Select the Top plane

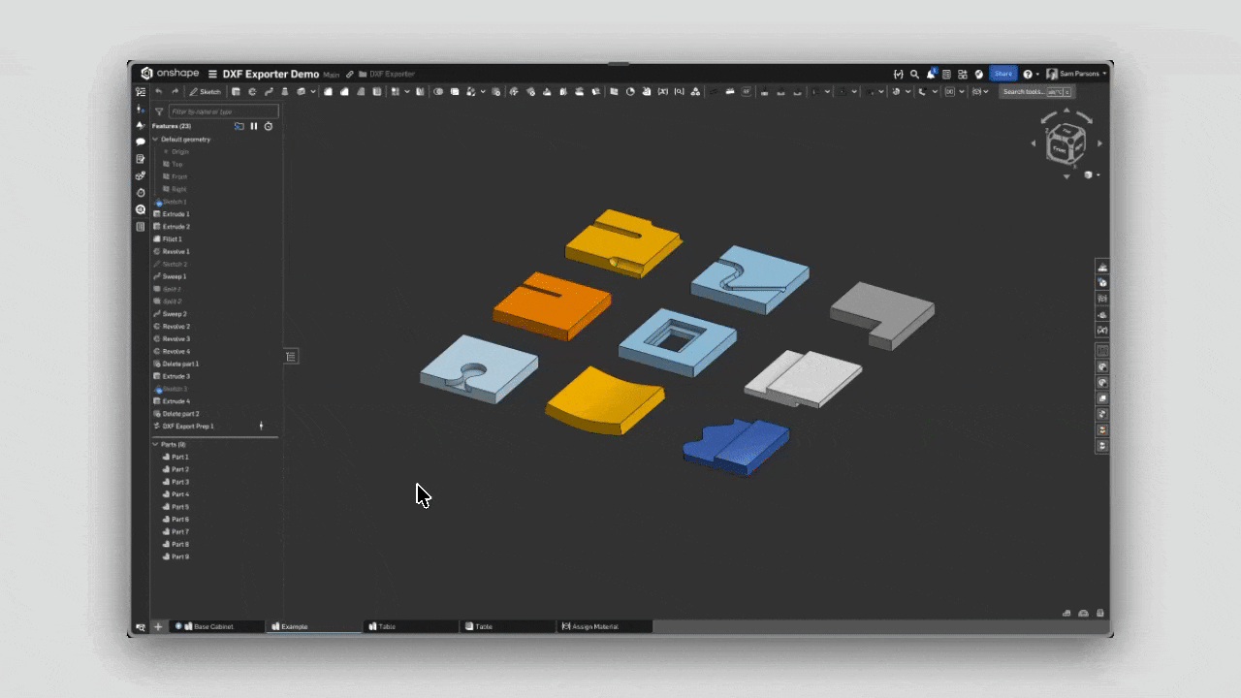pos(176,165)
